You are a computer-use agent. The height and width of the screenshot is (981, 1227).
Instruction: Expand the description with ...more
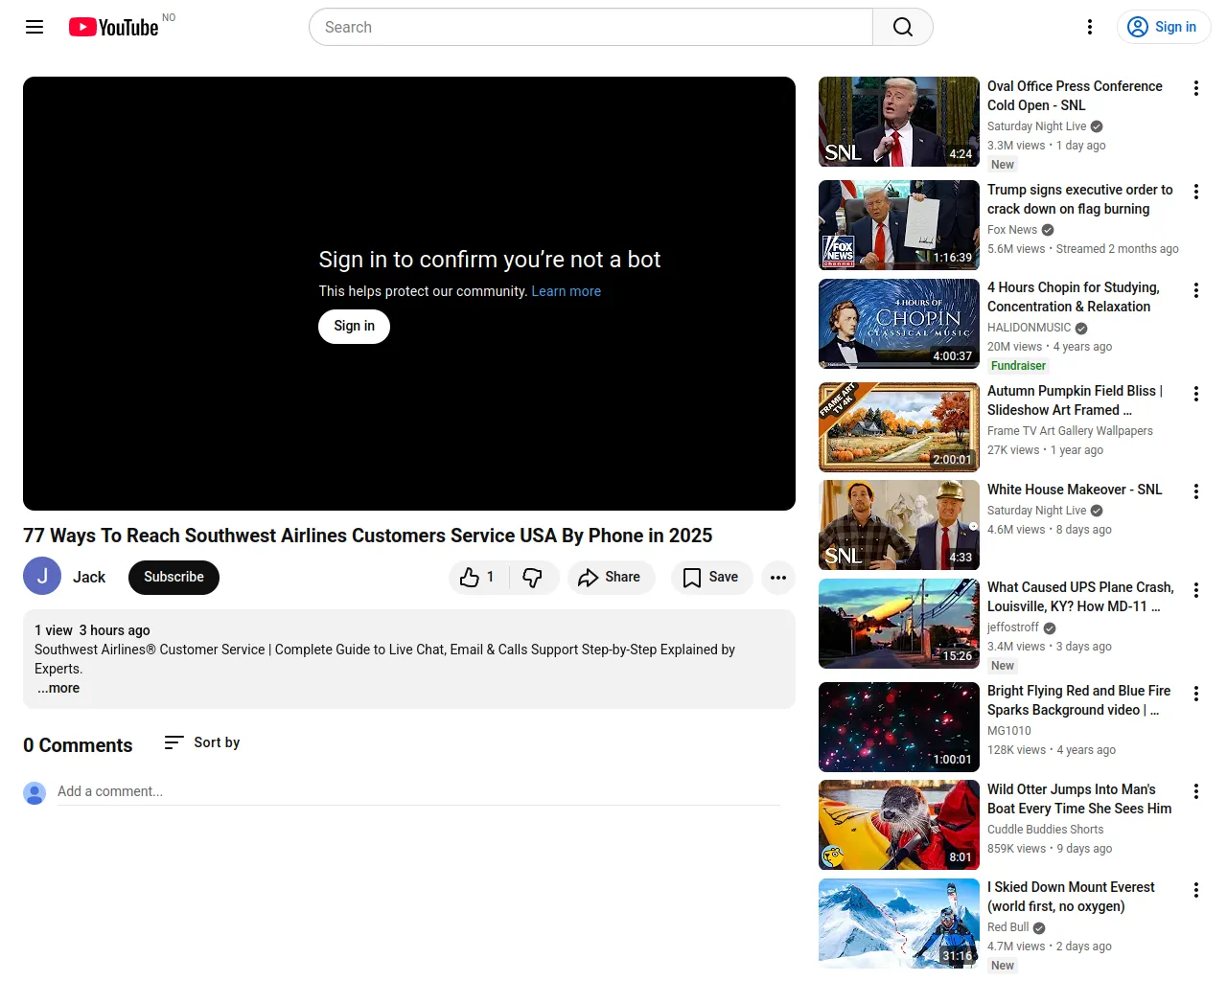point(58,688)
